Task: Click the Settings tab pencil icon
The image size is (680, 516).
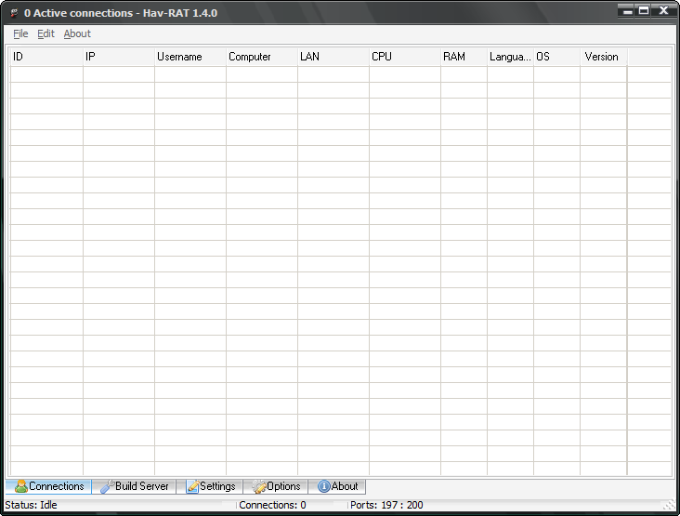Action: 192,486
